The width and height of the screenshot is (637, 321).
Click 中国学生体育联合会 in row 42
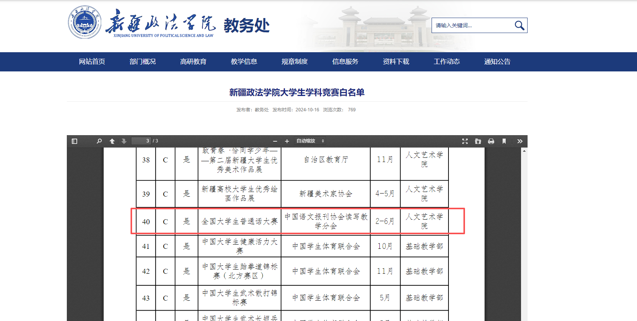click(x=326, y=271)
